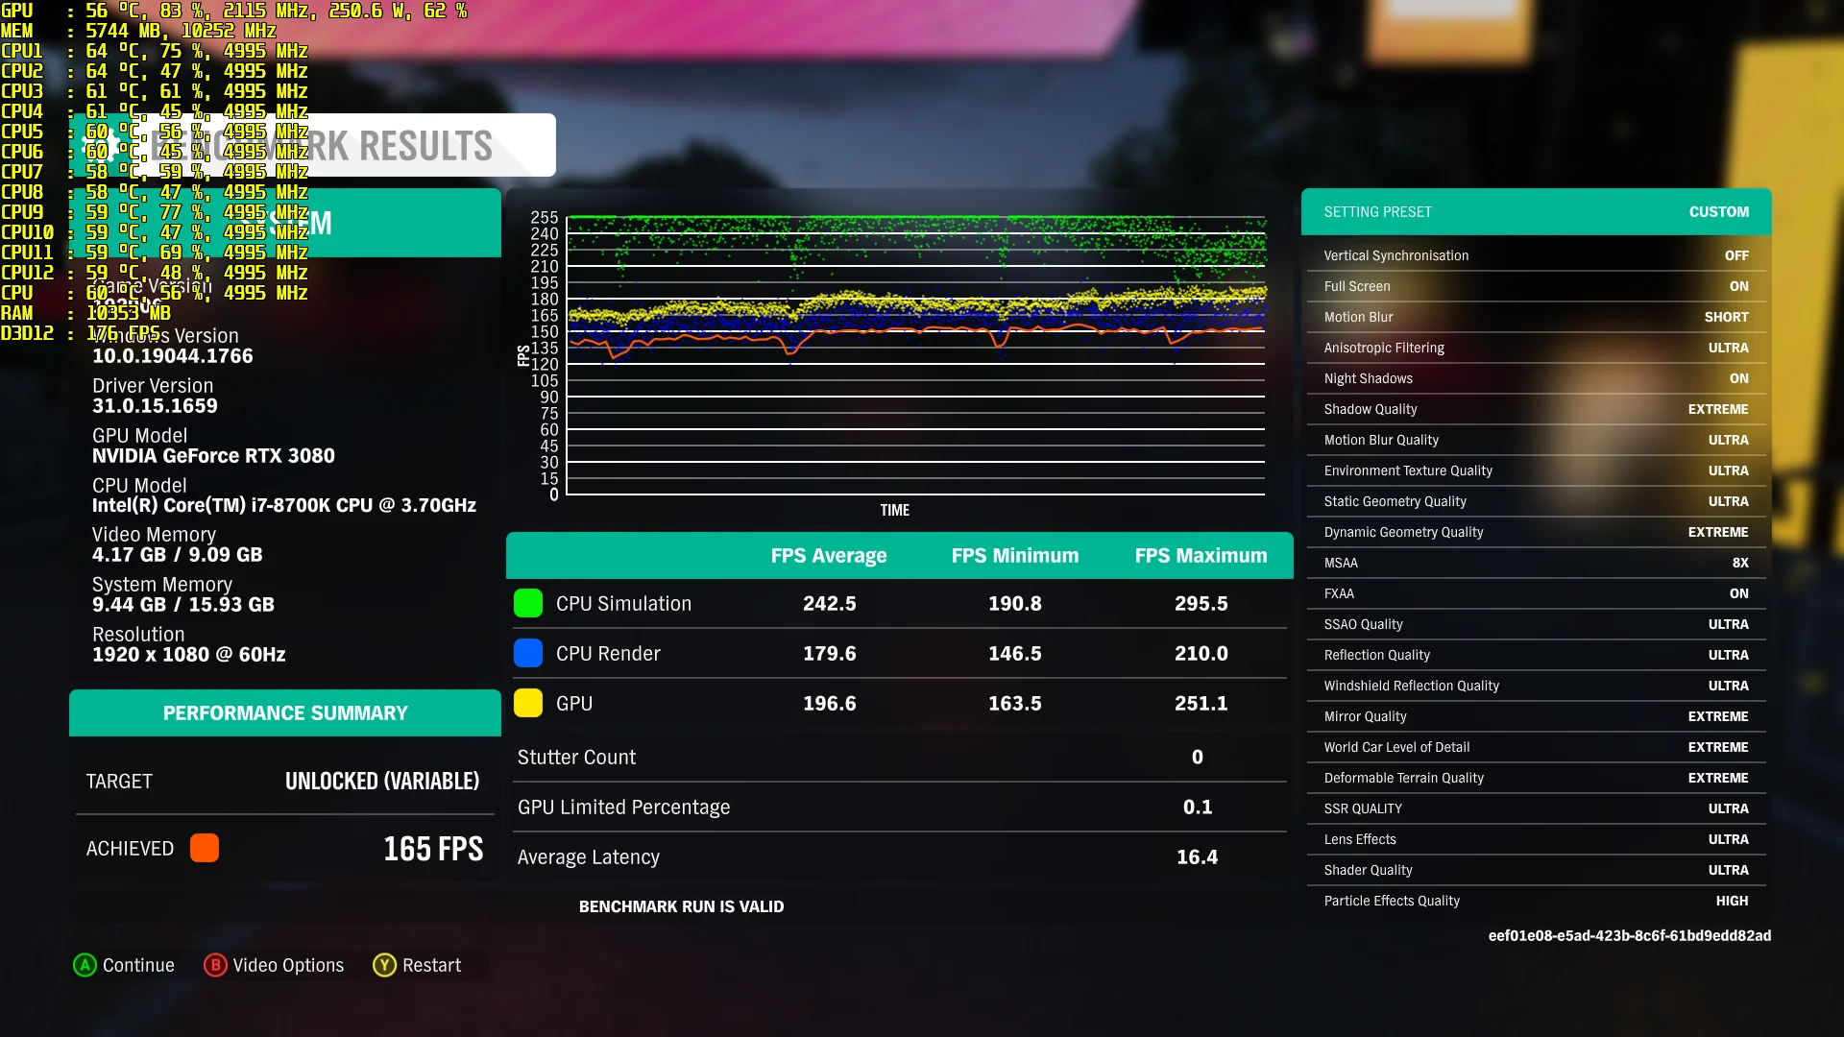Open Video Options
The image size is (1844, 1037).
coord(288,965)
